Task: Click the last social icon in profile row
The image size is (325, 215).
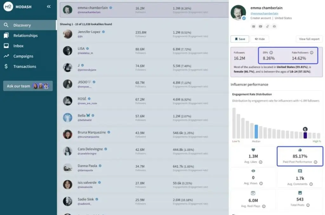Action: pos(275,27)
